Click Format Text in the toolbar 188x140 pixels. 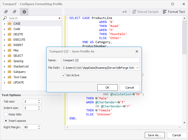174,12
